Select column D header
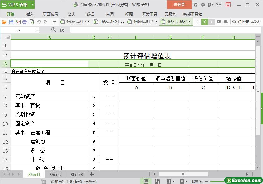263x184 pixels. pyautogui.click(x=136, y=37)
